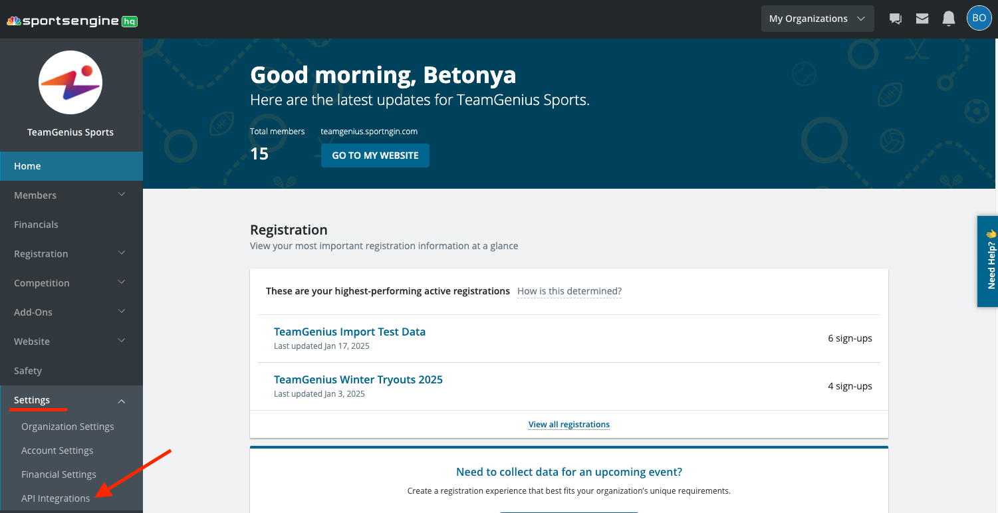Click the 'Registration' section heading
Image resolution: width=998 pixels, height=513 pixels.
[289, 230]
